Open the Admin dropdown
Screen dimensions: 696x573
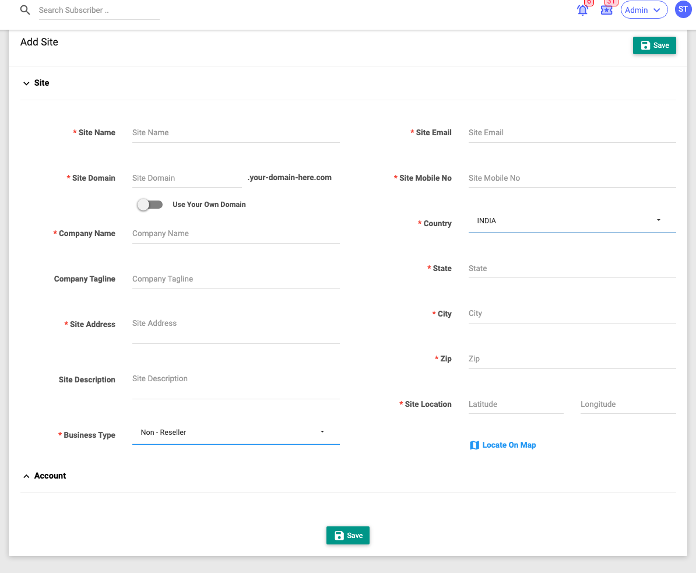[644, 10]
